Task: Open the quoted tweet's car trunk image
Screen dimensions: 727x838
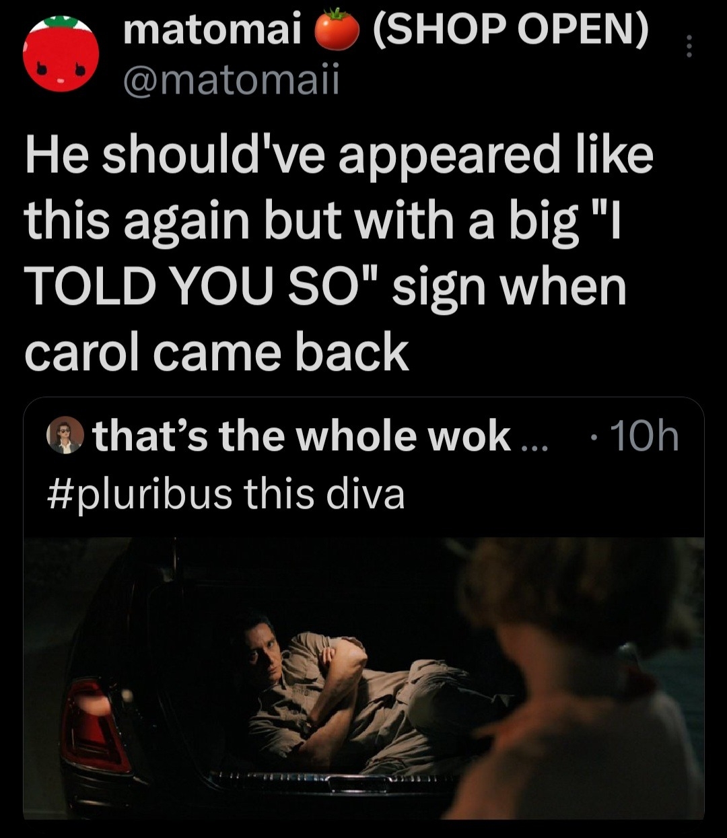Action: click(x=363, y=678)
